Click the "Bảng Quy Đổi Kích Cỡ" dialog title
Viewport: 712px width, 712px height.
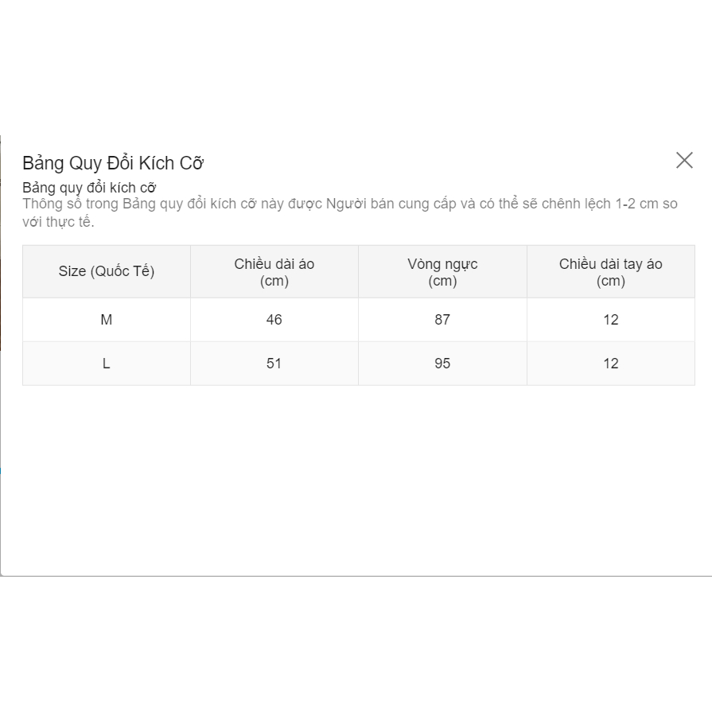pos(113,163)
